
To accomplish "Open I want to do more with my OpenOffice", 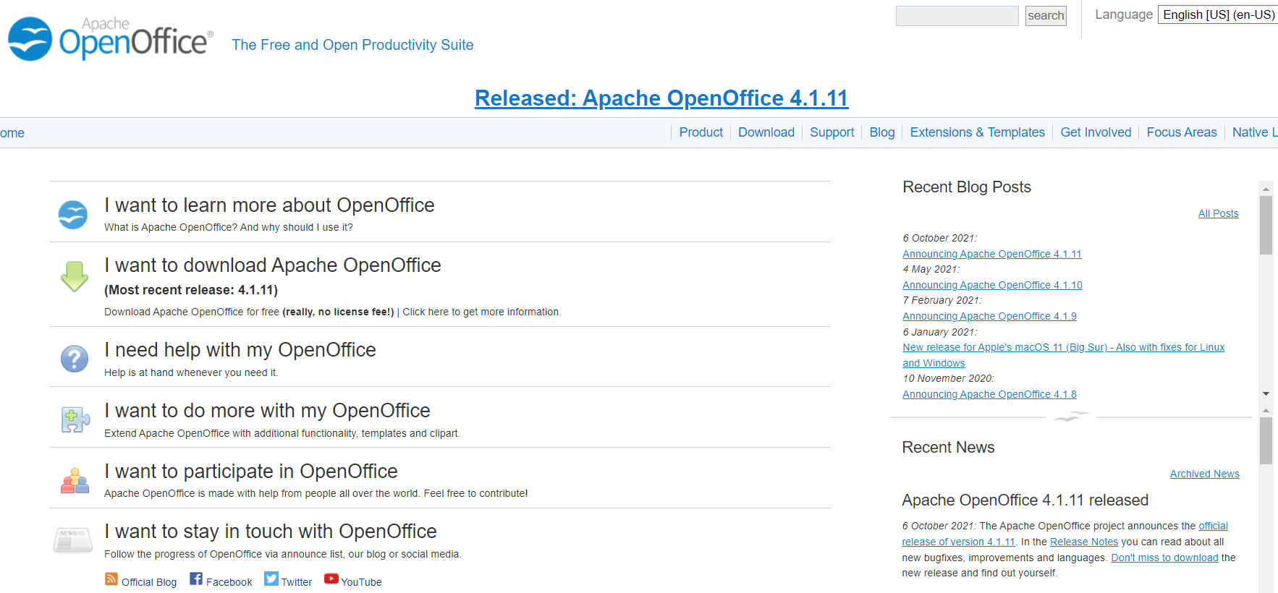I will click(267, 411).
